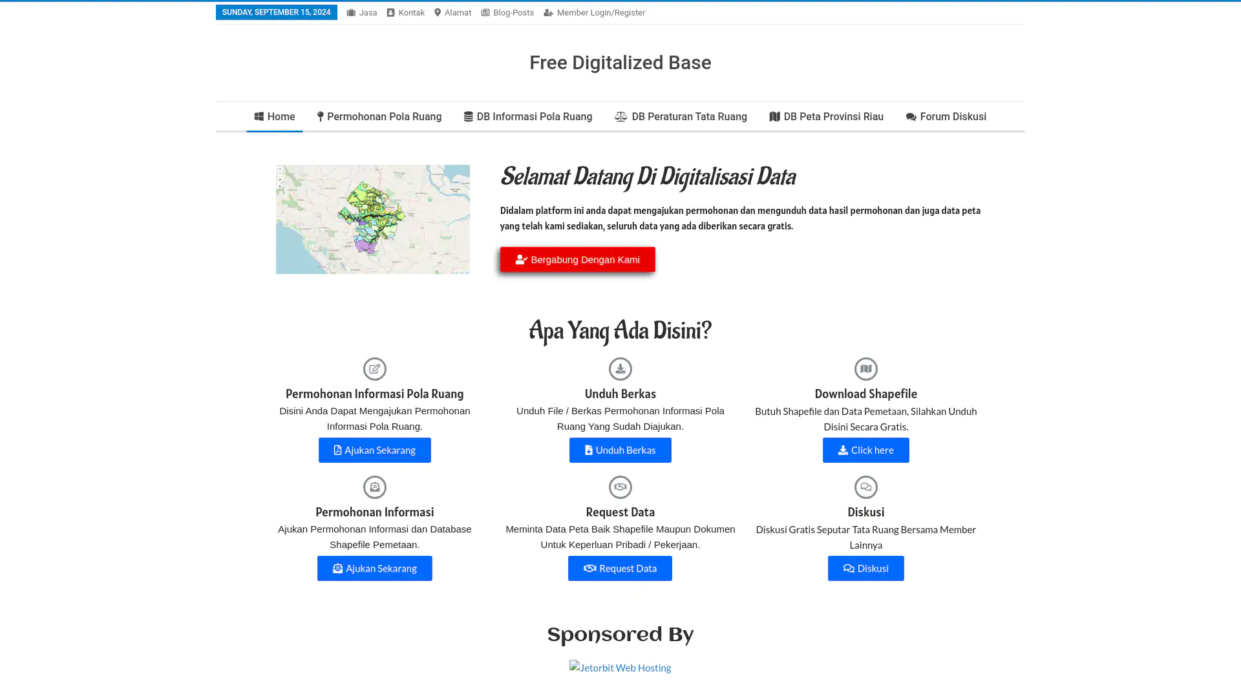Image resolution: width=1241 pixels, height=698 pixels.
Task: Open the Jasa briefcase link
Action: pyautogui.click(x=362, y=13)
